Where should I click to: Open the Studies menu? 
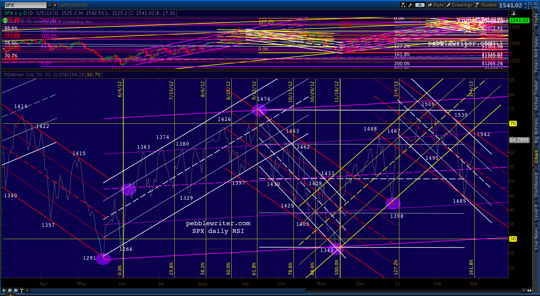coord(486,5)
